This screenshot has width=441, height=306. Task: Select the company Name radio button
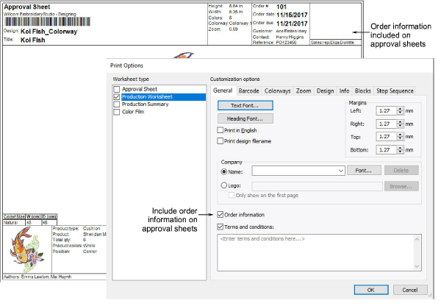[x=223, y=170]
